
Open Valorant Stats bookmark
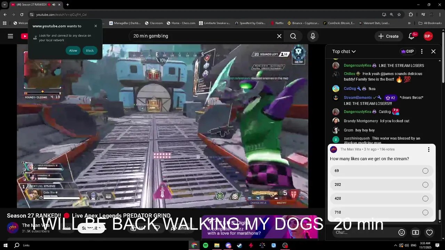pos(374,23)
